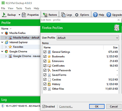Viewport: 122px width, 111px height.
Task: Click the Google Chrome icon
Action: click(x=7, y=52)
